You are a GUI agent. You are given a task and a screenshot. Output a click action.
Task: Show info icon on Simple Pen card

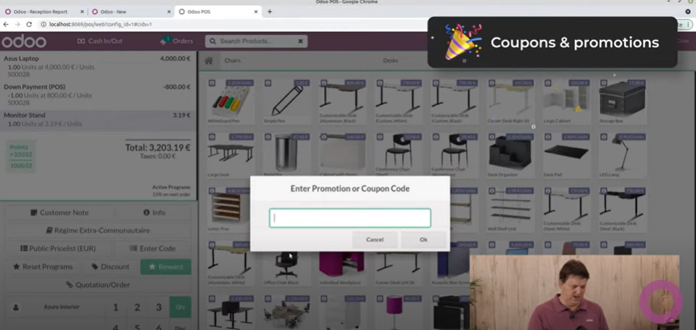tap(268, 83)
